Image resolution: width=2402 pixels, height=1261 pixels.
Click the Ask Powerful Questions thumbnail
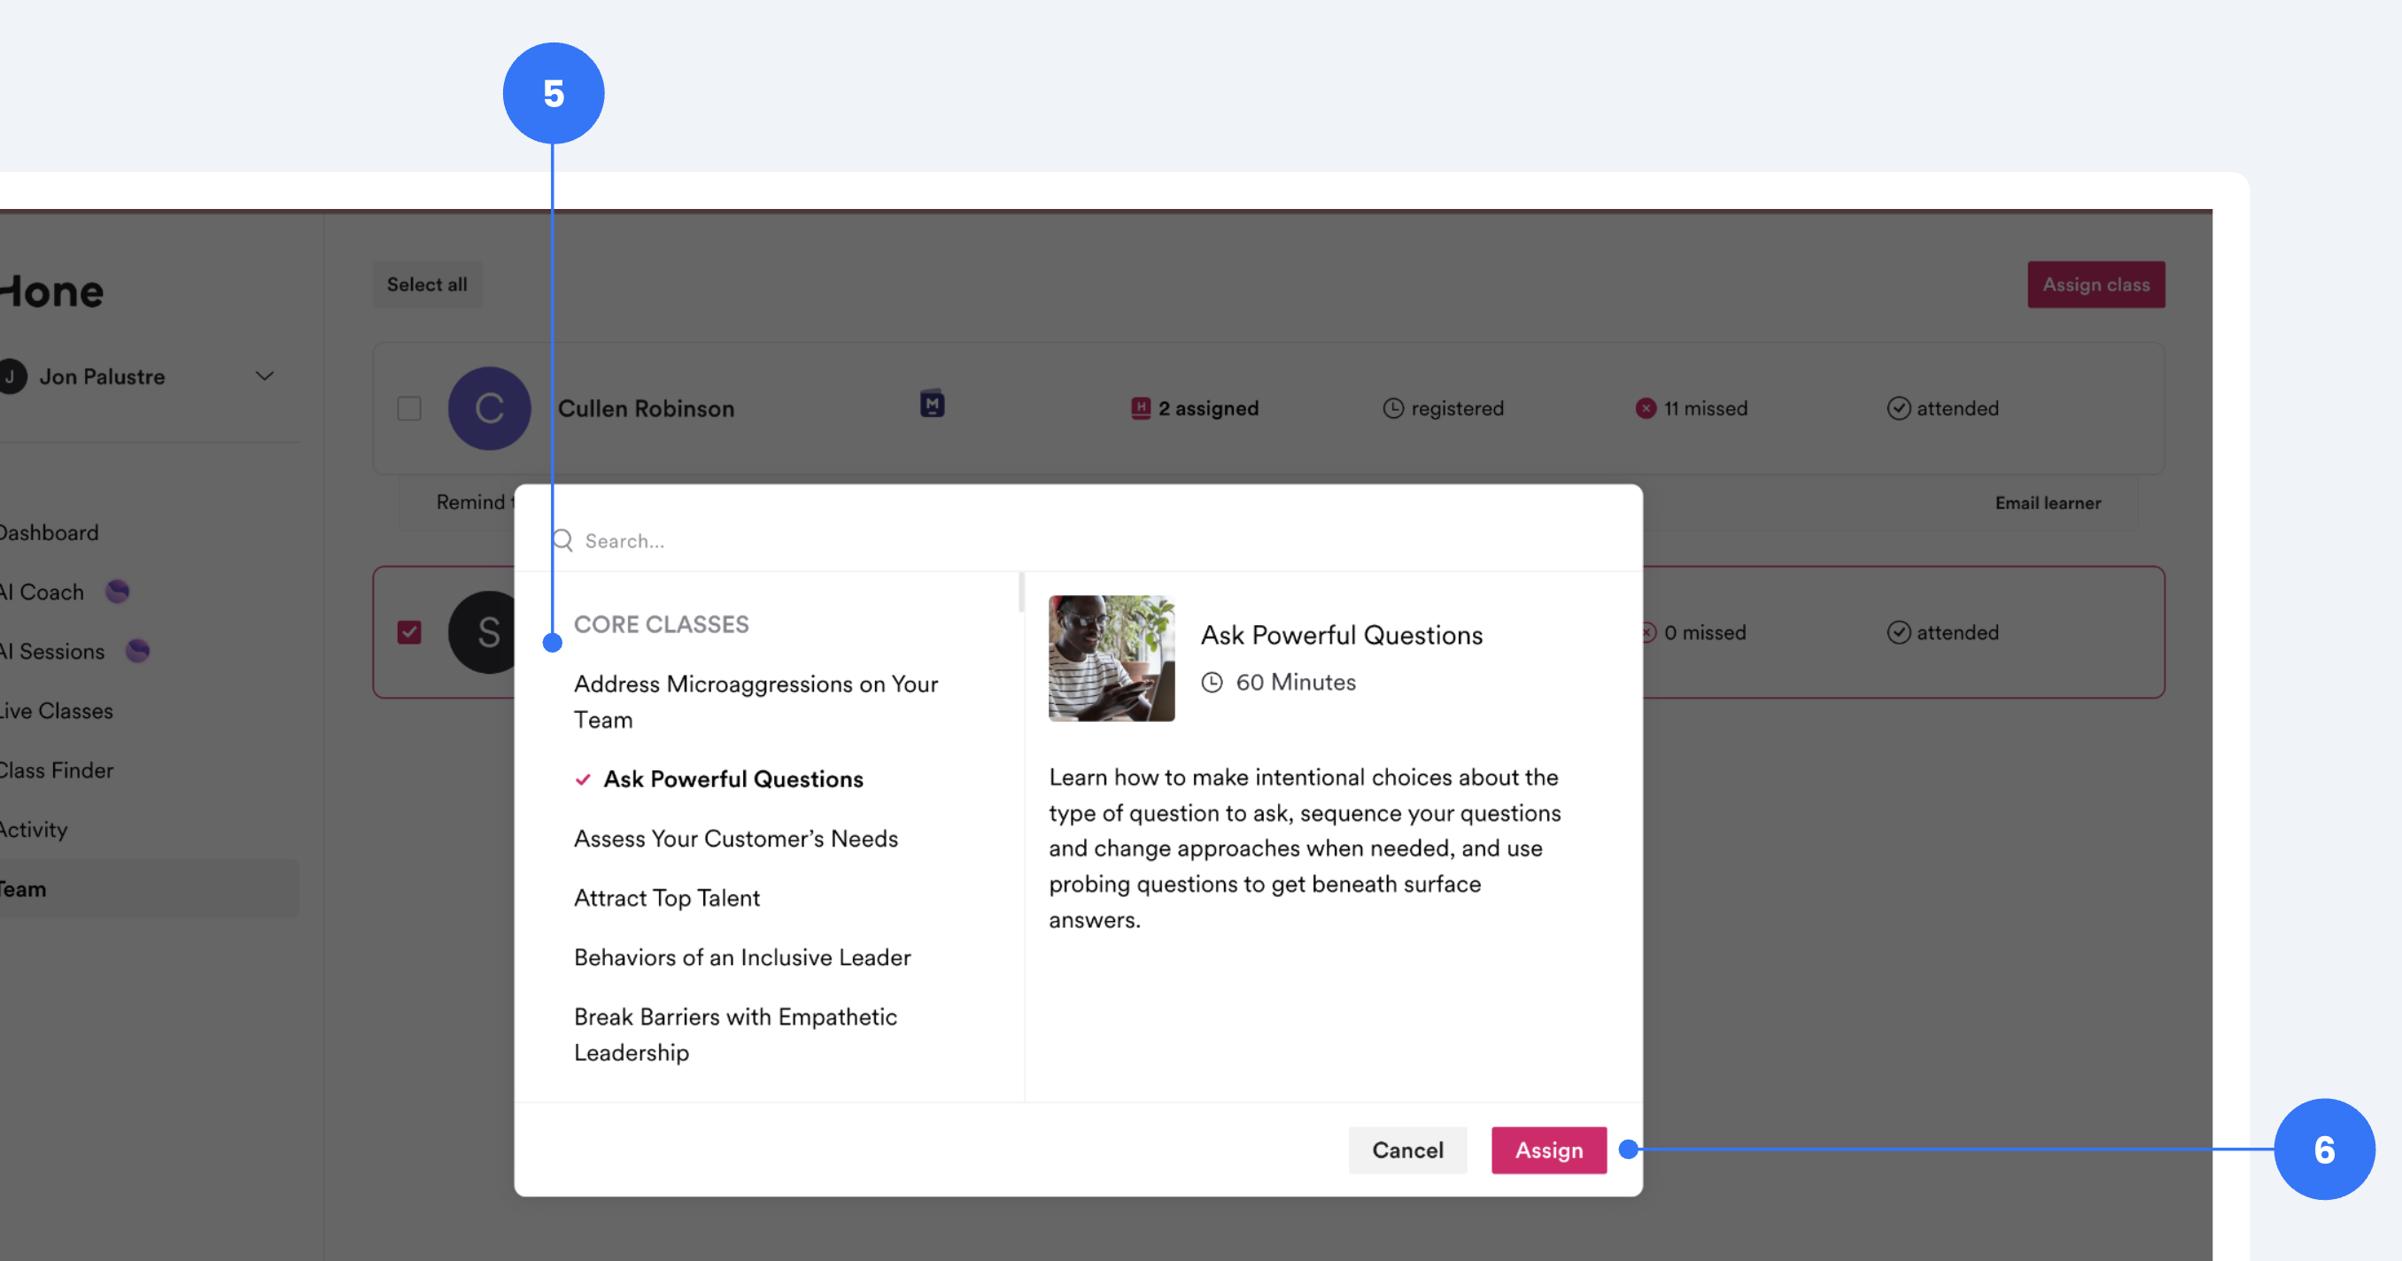1111,658
